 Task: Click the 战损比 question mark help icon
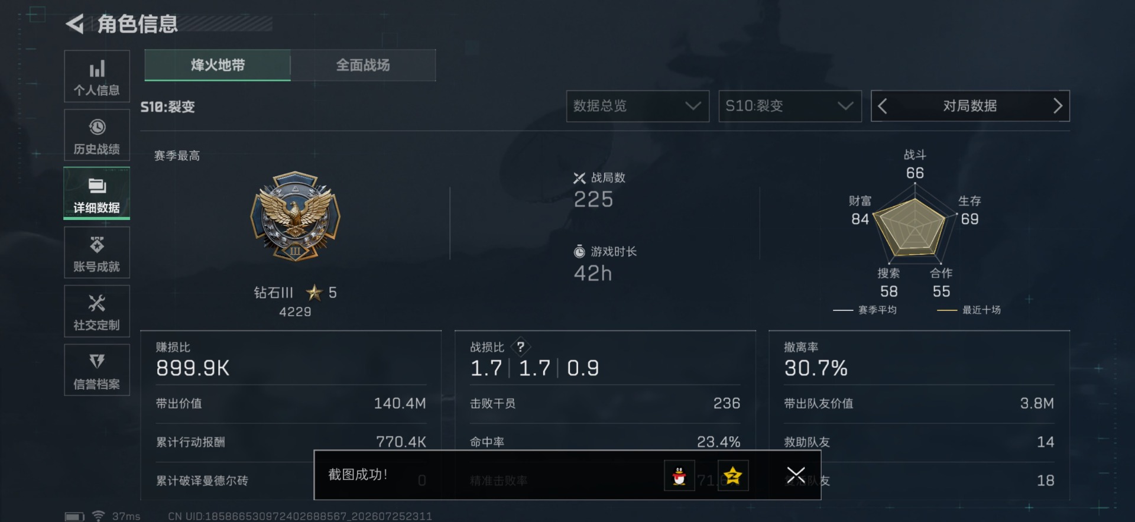(x=521, y=347)
